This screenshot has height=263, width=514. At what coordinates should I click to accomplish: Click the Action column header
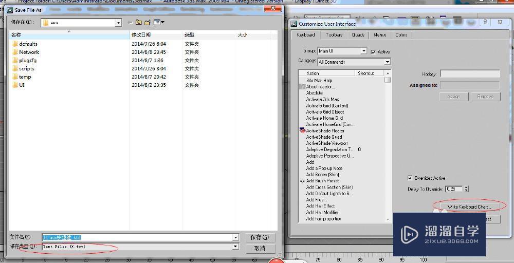[327, 73]
